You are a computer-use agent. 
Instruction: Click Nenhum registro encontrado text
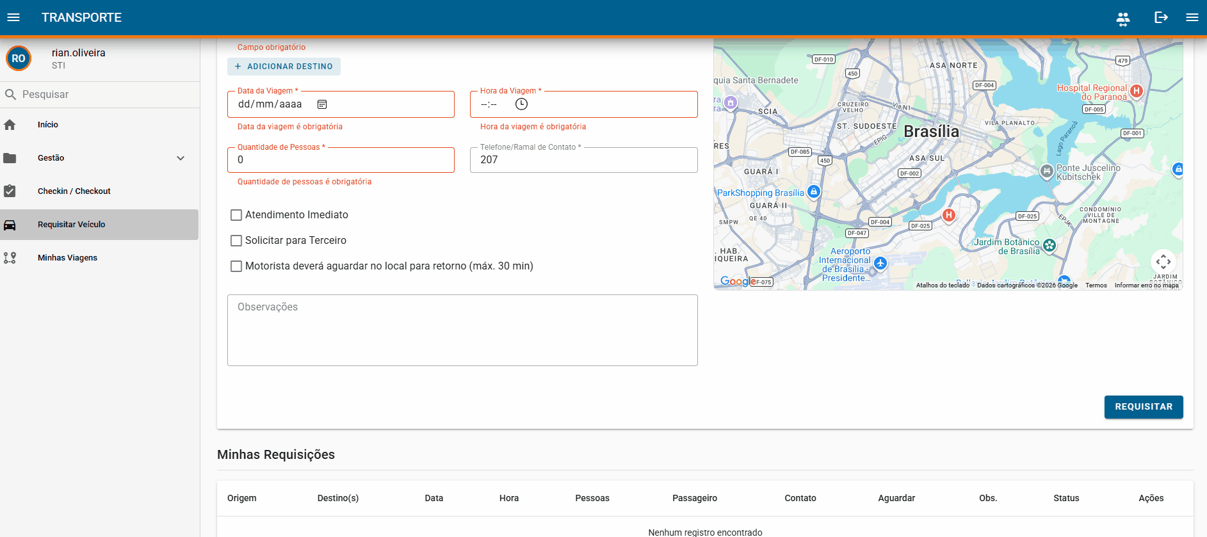click(705, 533)
